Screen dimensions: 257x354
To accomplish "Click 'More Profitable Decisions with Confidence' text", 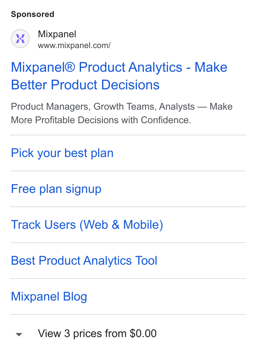I will point(101,120).
